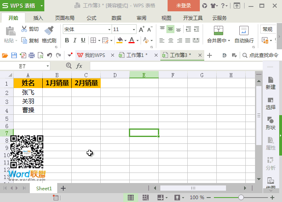Image resolution: width=282 pixels, height=202 pixels.
Task: Open the Name Box E7 dropdown arrow
Action: pyautogui.click(x=48, y=66)
